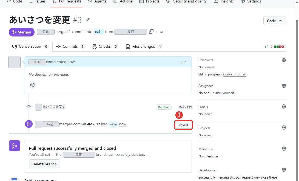
Task: Click the 'now' timestamp of the merge event
Action: click(123, 124)
